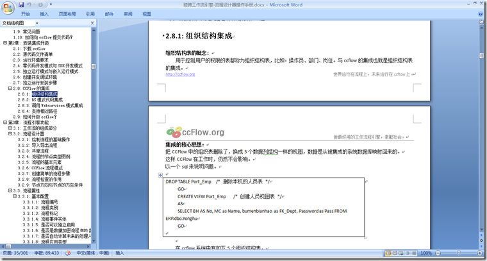The image size is (487, 261).
Task: Open the undo history dropdown arrow
Action: point(33,4)
